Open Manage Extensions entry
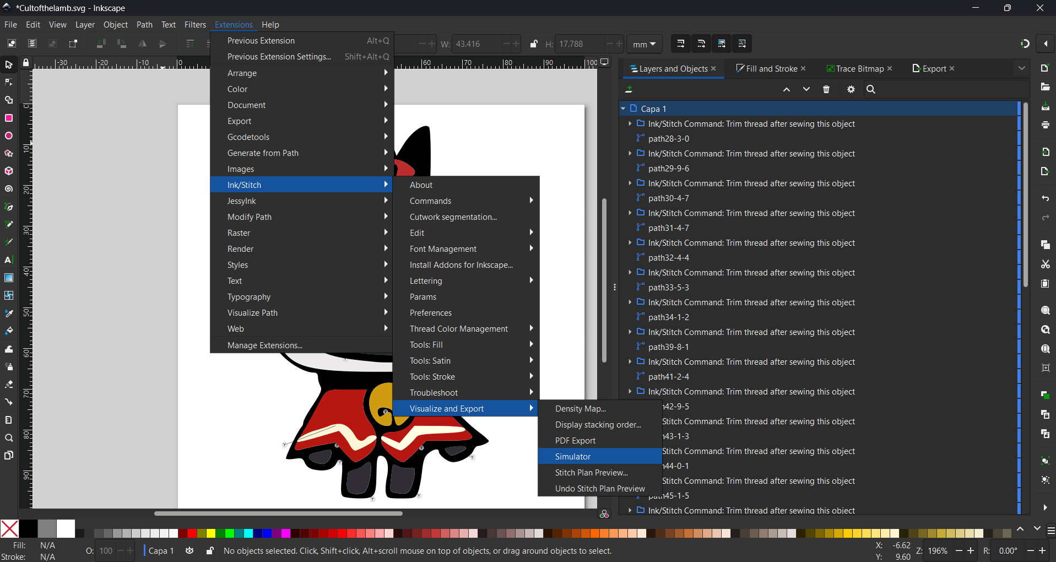 click(301, 345)
